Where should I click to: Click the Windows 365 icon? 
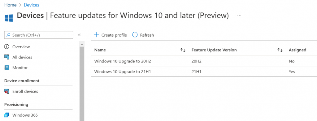[x=7, y=115]
